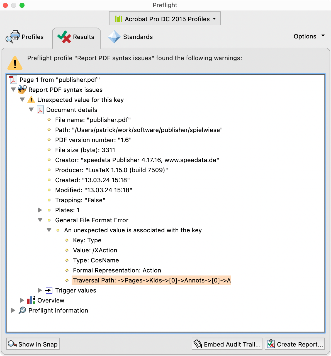The height and width of the screenshot is (356, 331).
Task: Click diamond bullet beside PDF version number
Action: click(49, 140)
